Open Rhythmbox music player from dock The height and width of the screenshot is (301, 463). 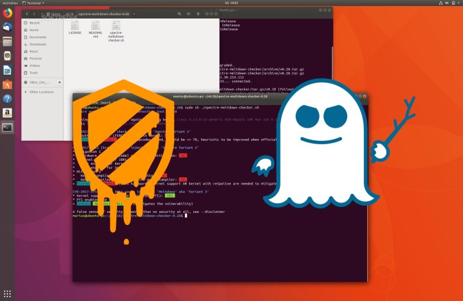[7, 56]
